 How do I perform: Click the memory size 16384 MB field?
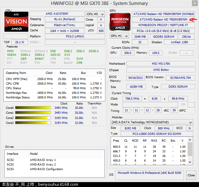click(x=136, y=87)
